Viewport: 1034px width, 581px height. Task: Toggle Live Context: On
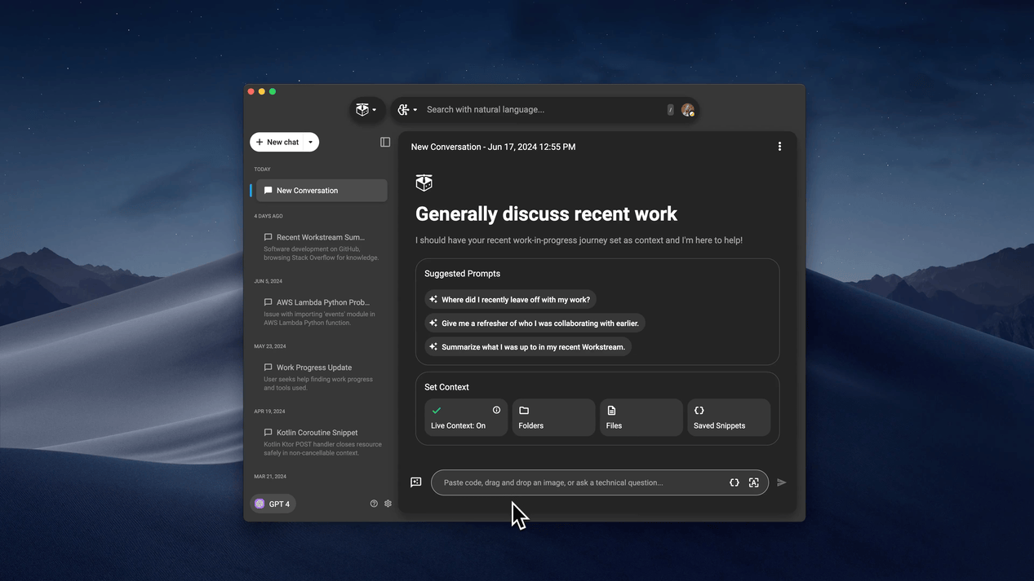(x=466, y=417)
